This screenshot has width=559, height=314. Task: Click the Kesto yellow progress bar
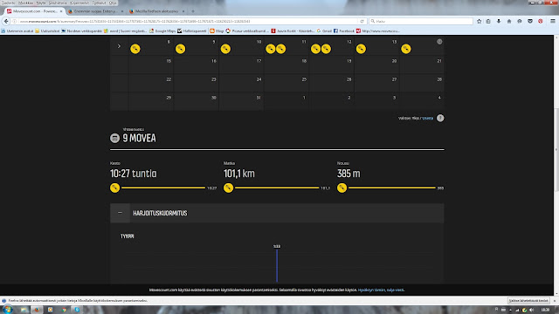coord(163,188)
